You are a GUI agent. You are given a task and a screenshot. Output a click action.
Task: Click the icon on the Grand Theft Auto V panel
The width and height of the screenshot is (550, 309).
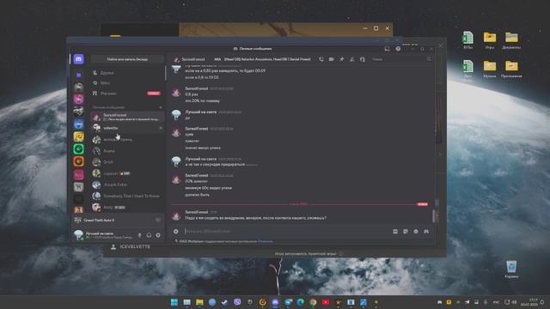click(158, 220)
